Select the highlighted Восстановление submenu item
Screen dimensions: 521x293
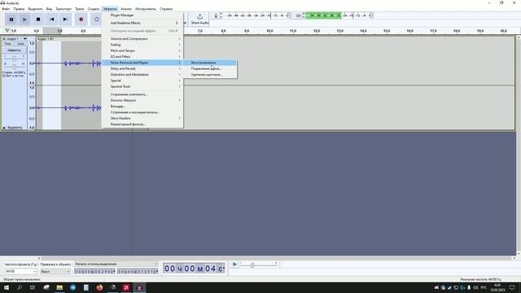click(210, 63)
